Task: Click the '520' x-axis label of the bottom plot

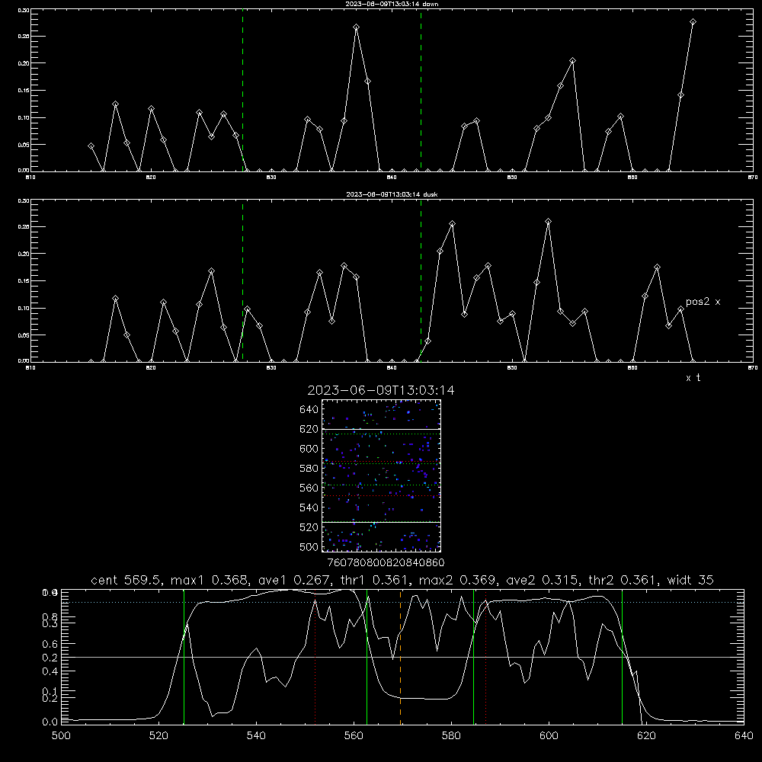Action: coord(158,736)
